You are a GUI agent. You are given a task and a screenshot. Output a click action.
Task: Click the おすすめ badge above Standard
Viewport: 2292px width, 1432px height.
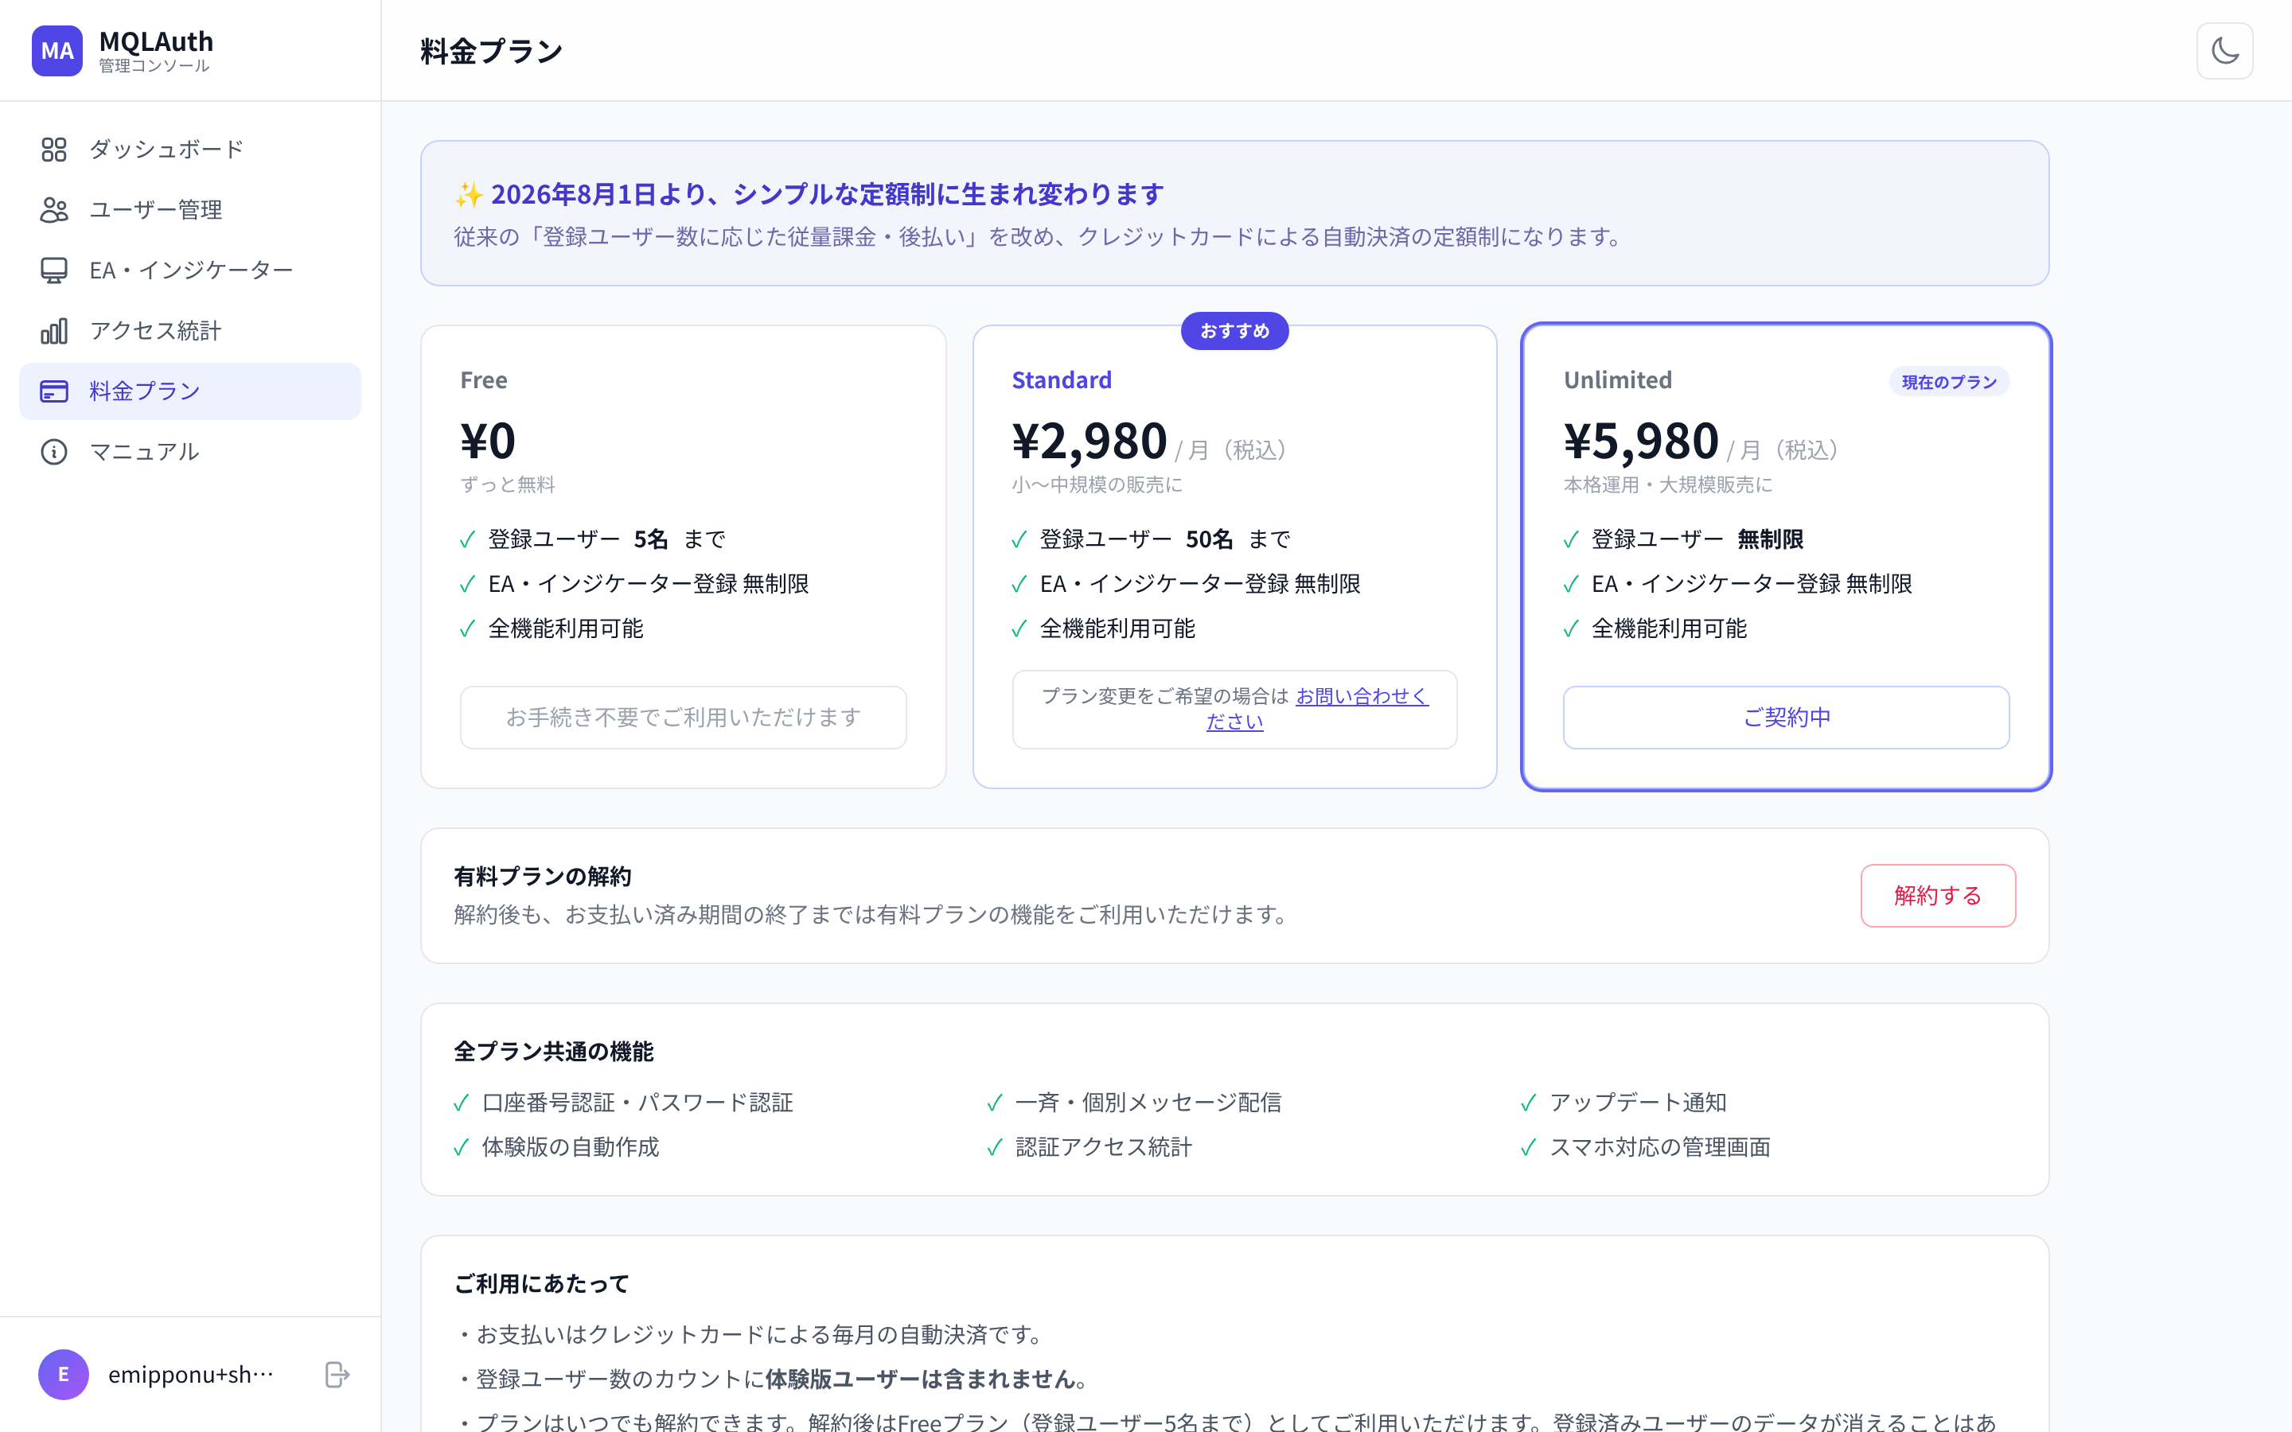(x=1234, y=330)
